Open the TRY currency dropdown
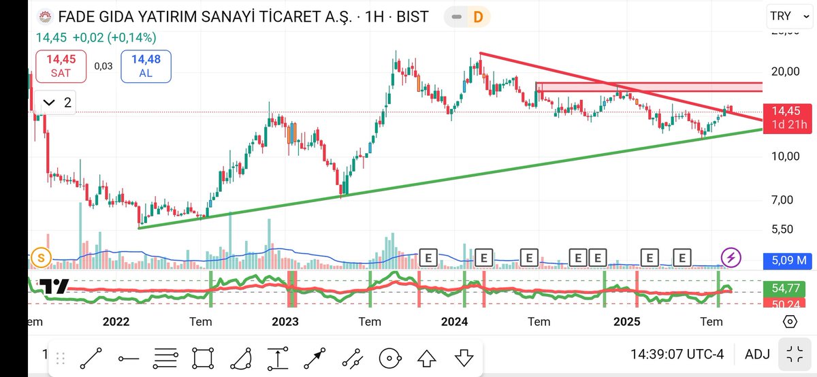The width and height of the screenshot is (817, 377). tap(790, 16)
